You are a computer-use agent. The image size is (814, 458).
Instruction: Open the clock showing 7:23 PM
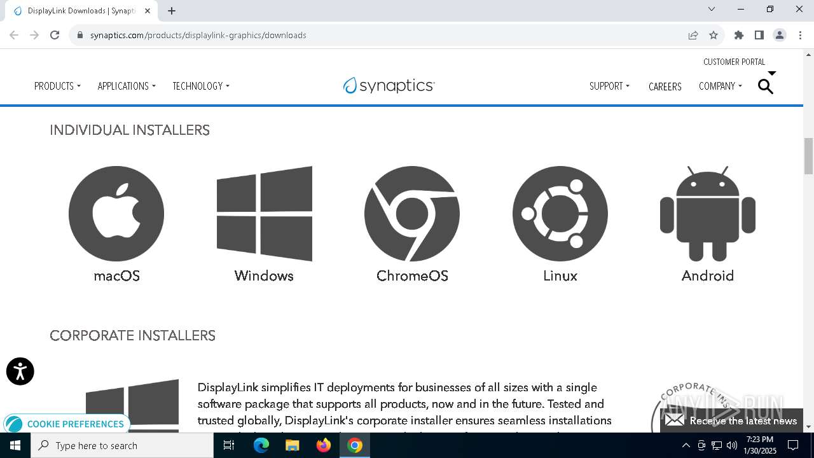761,445
